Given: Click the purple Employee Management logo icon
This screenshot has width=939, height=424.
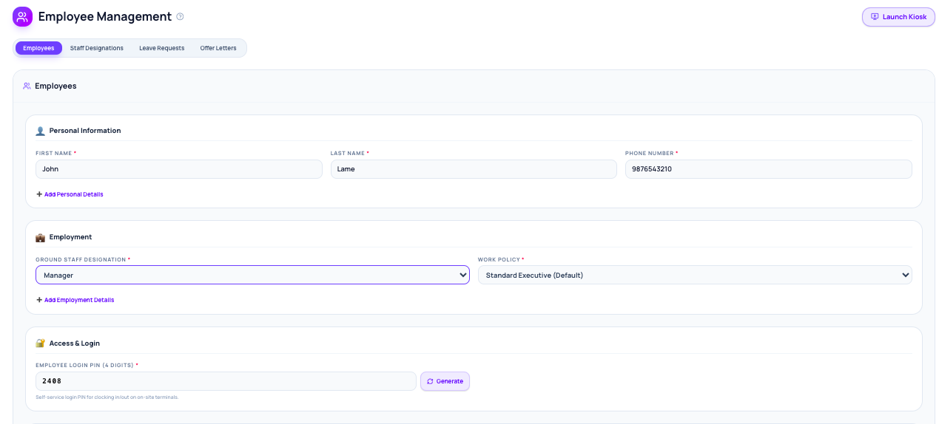Looking at the screenshot, I should (x=22, y=16).
